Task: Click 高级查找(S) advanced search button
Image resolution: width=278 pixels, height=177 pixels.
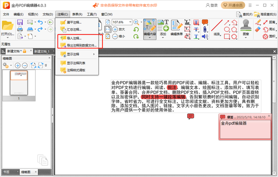Action: (265, 14)
